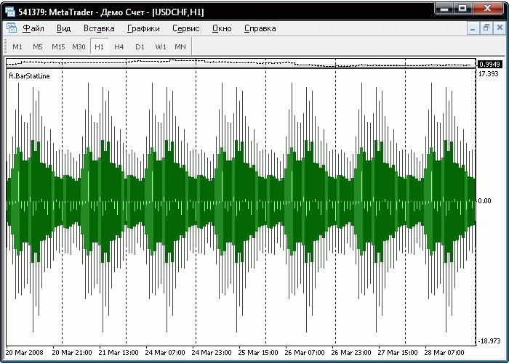Click the 24 Mar 23:00 time label
This screenshot has height=363, width=509.
click(x=212, y=352)
